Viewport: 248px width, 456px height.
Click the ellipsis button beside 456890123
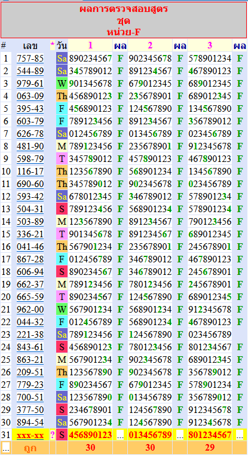coord(120,435)
